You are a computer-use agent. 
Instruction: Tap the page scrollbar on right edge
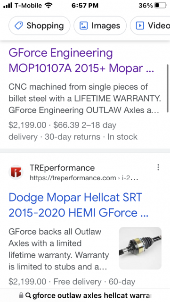[168, 87]
